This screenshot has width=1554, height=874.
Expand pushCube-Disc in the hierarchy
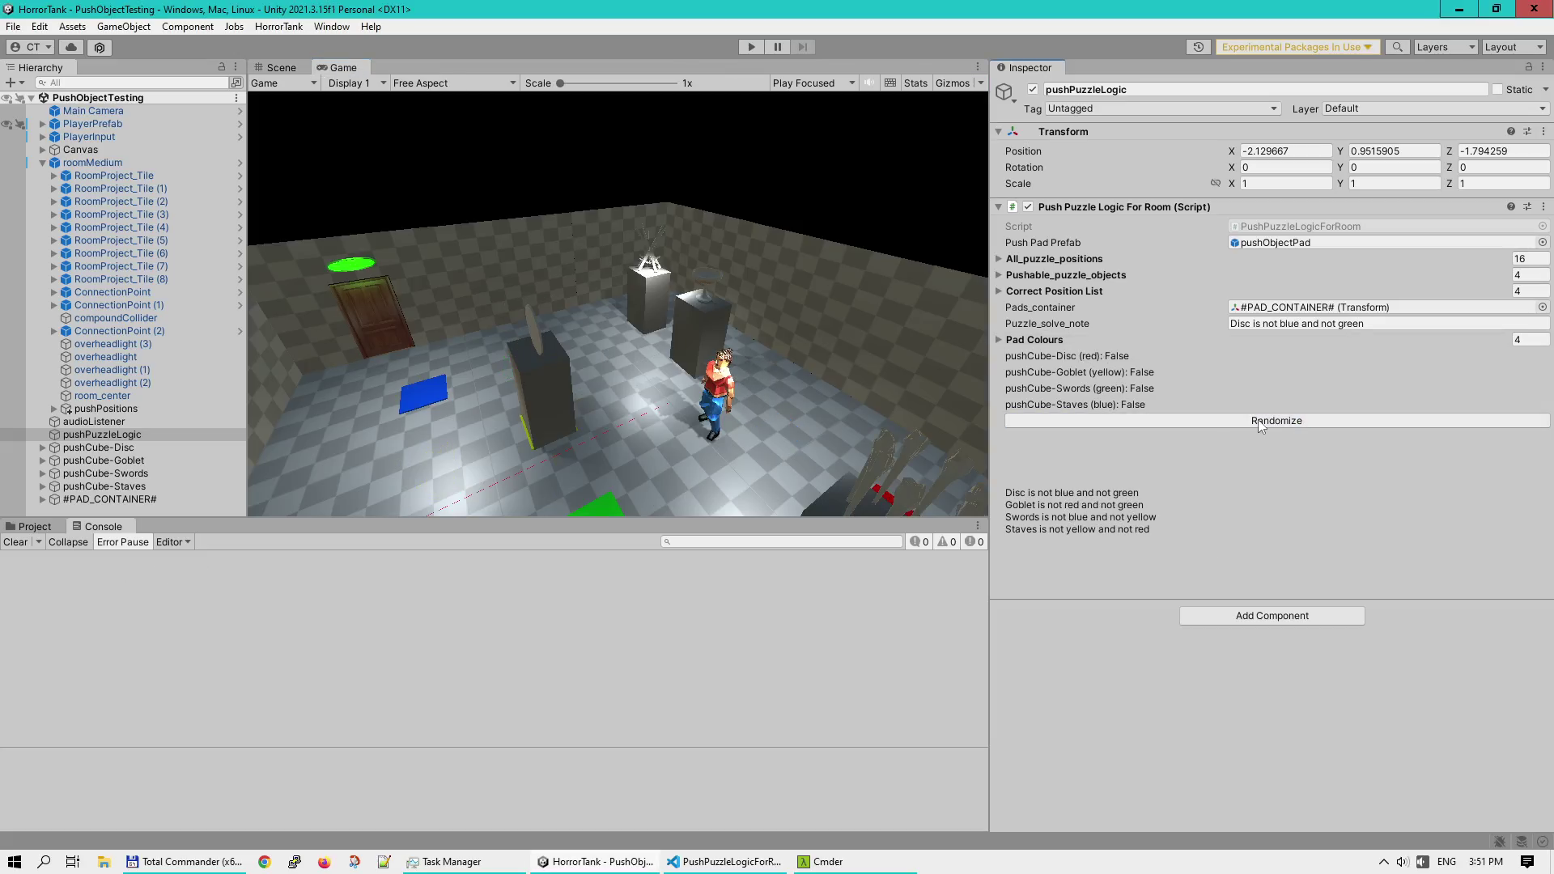click(43, 448)
